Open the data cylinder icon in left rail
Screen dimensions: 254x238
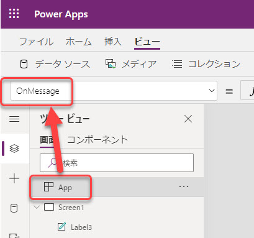(14, 208)
